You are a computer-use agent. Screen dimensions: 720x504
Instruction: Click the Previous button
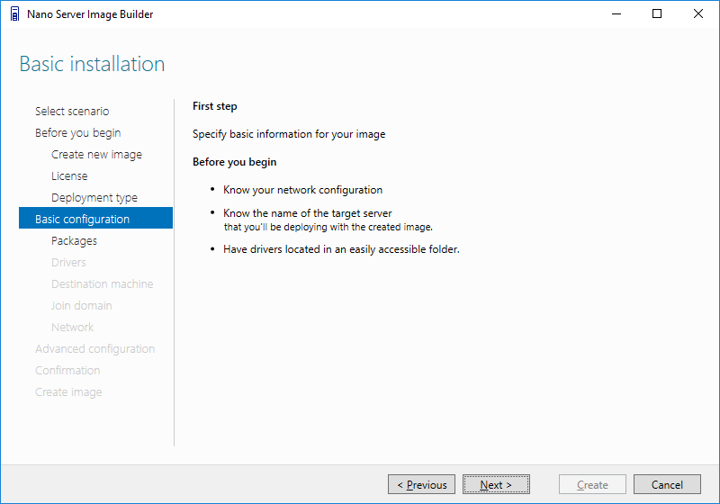coord(421,484)
